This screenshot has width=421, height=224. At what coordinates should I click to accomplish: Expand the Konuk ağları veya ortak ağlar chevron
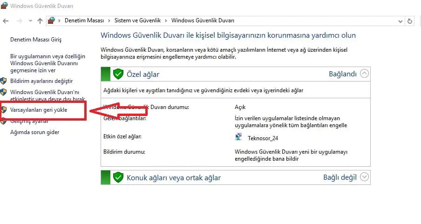tap(364, 177)
